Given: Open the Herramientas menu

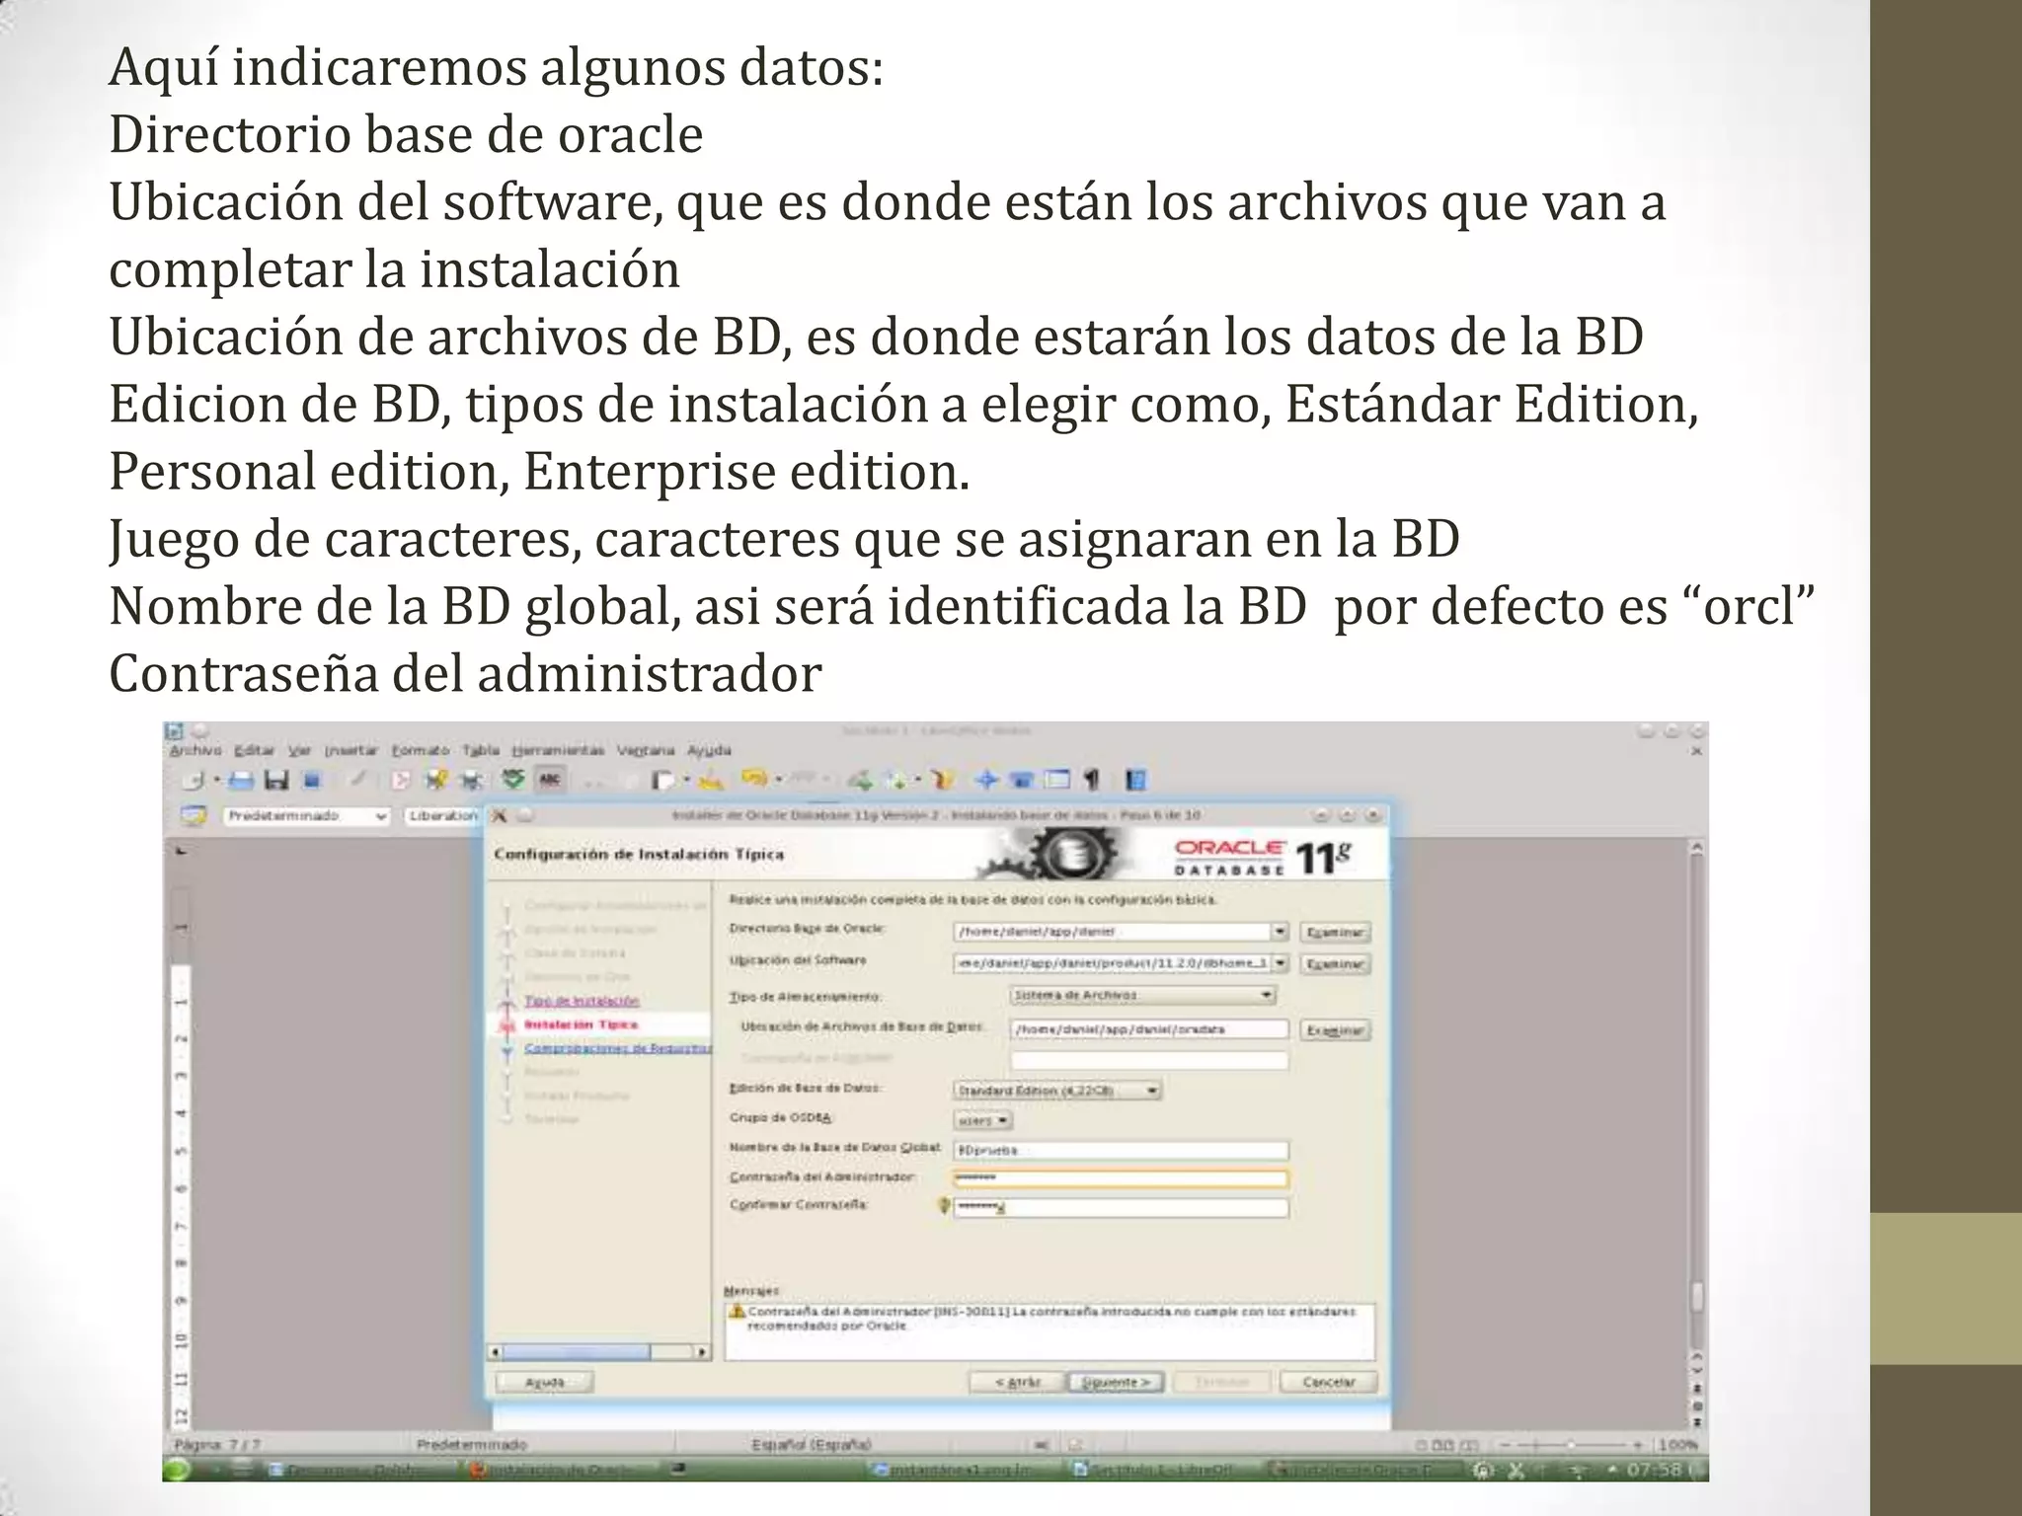Looking at the screenshot, I should point(558,750).
